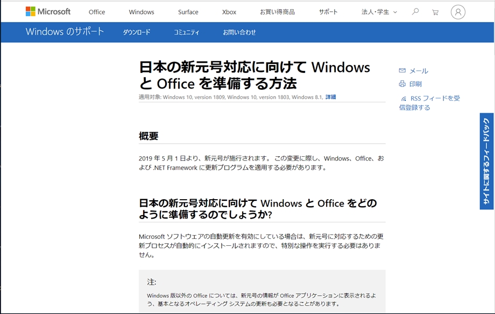
Task: Open the お買い得商品 menu item
Action: [x=277, y=12]
